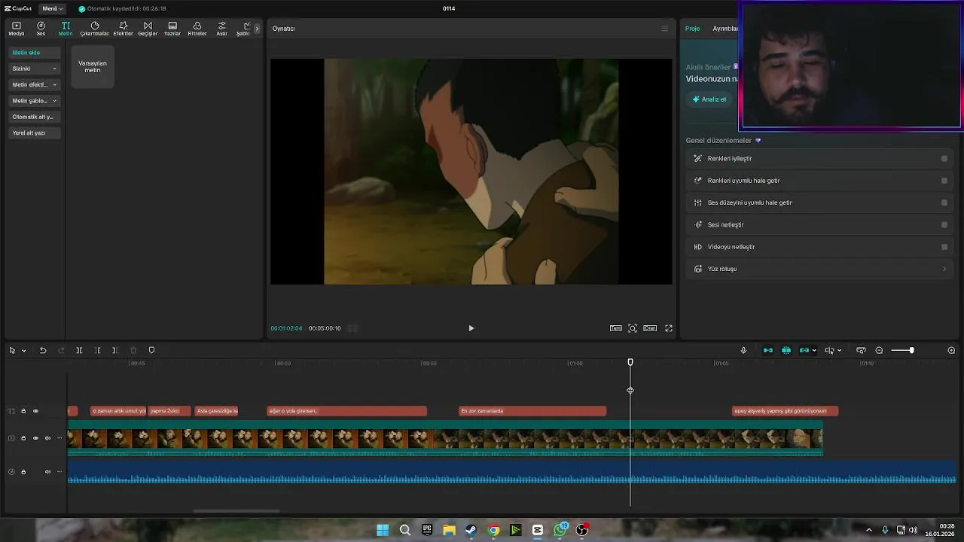Open Steam from the taskbar
The image size is (964, 542).
click(471, 530)
